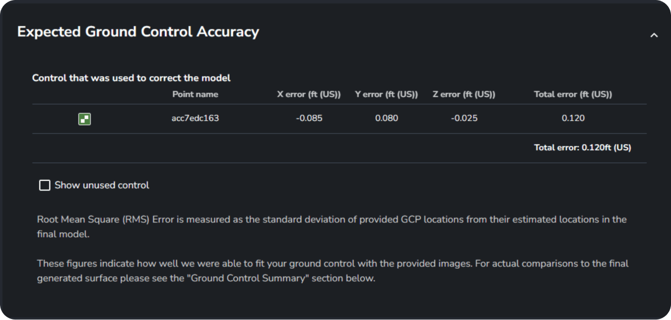Click the Root Mean Square Error explanation paragraph
Image resolution: width=671 pixels, height=320 pixels.
(332, 220)
